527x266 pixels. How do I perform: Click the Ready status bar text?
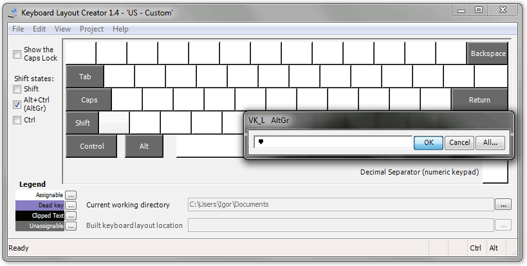(19, 248)
